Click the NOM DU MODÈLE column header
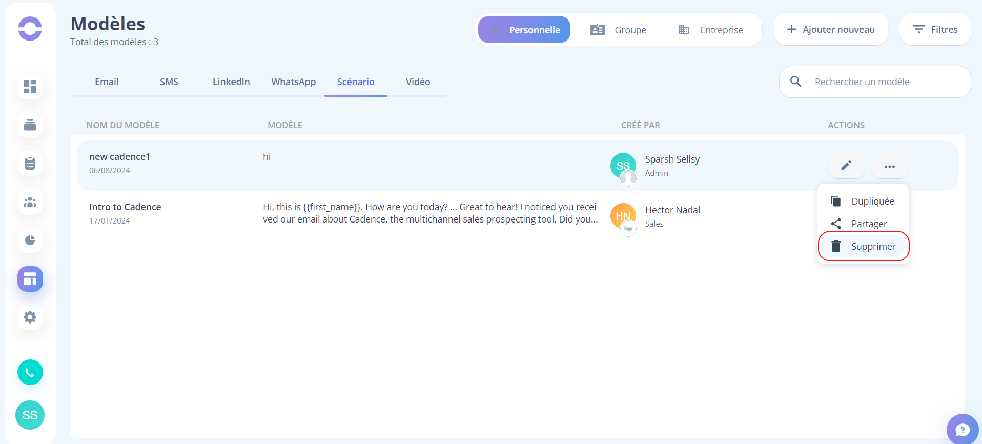This screenshot has width=982, height=444. coord(123,125)
